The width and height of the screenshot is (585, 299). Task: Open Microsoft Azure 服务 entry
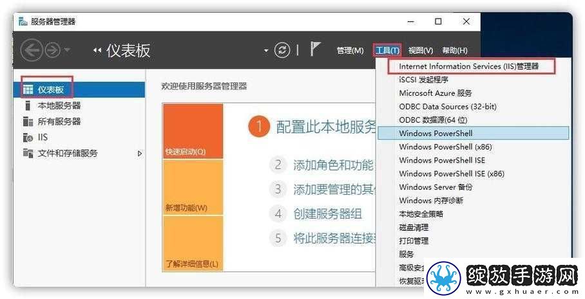point(436,93)
